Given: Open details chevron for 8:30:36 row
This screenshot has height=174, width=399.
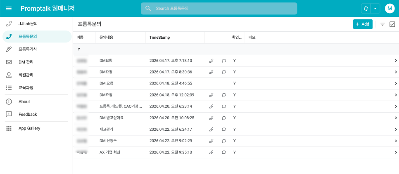Looking at the screenshot, I should click(x=396, y=72).
